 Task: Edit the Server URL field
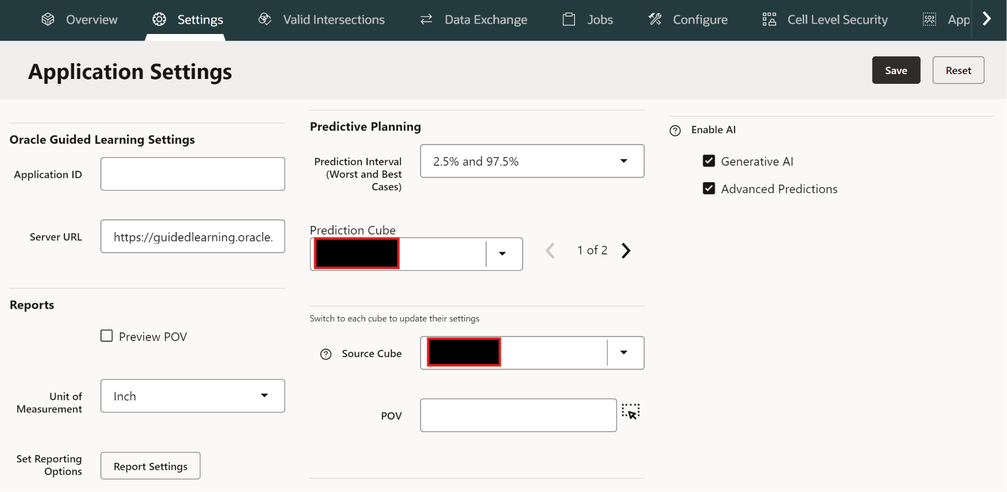(193, 236)
